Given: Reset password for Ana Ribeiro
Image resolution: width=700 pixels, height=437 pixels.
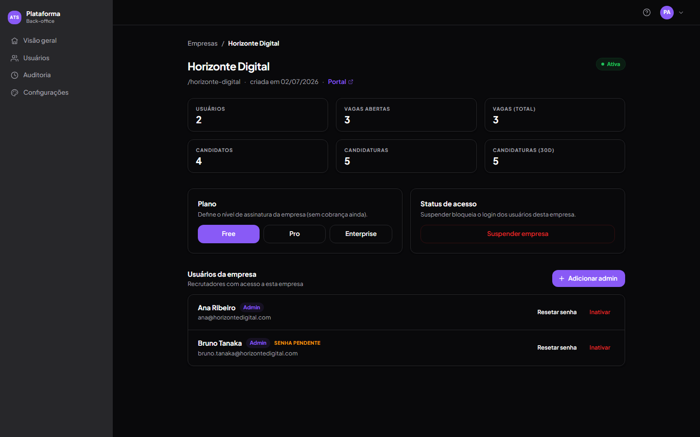Looking at the screenshot, I should (557, 312).
